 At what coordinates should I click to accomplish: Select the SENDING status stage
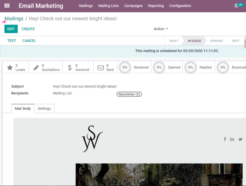point(216,41)
